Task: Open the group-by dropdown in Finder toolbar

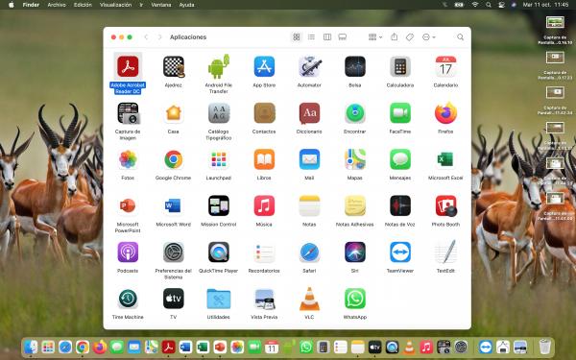Action: [x=375, y=37]
